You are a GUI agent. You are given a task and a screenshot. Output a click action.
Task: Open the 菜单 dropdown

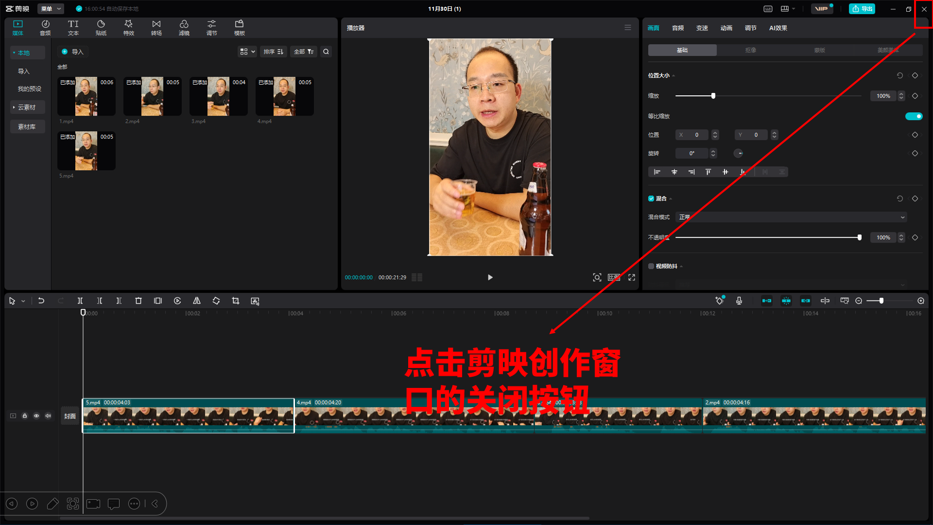pyautogui.click(x=51, y=9)
